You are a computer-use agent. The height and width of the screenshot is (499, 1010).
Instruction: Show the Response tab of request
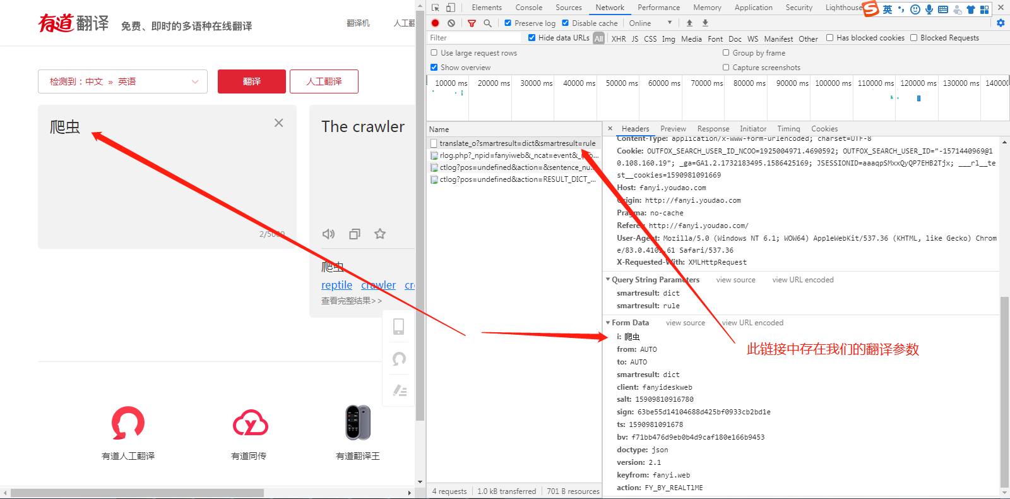point(713,129)
